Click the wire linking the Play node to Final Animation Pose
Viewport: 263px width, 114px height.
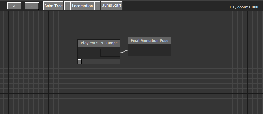click(124, 51)
